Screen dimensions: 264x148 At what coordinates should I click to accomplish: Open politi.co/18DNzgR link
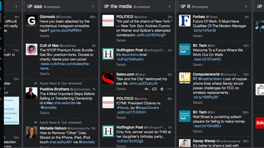151,35
